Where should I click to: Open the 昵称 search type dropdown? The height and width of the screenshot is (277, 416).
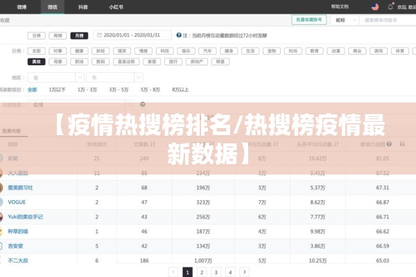pyautogui.click(x=345, y=20)
